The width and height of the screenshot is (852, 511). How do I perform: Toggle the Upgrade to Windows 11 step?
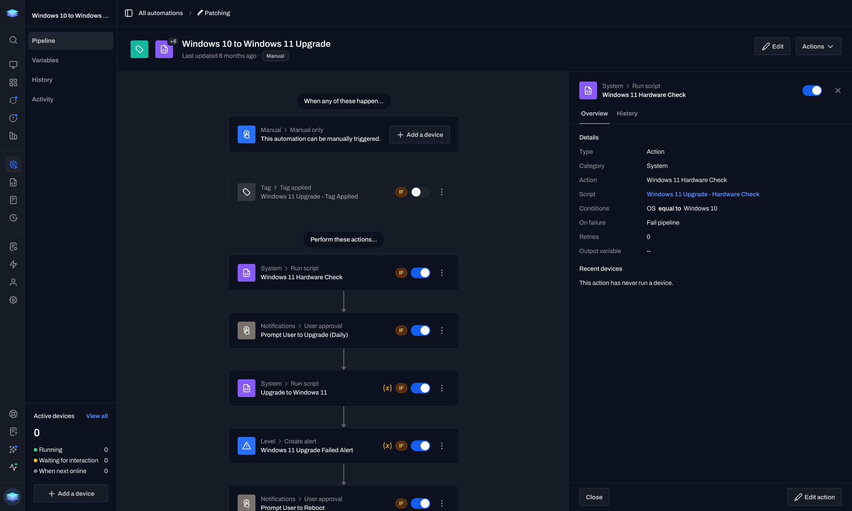(x=420, y=388)
